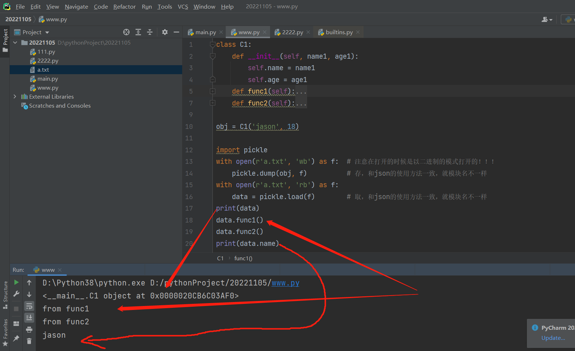Open the Edit menu
Image resolution: width=575 pixels, height=351 pixels.
35,6
